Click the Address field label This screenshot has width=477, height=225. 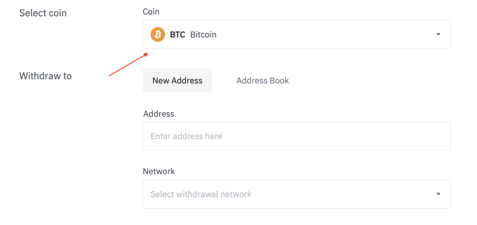coord(158,114)
